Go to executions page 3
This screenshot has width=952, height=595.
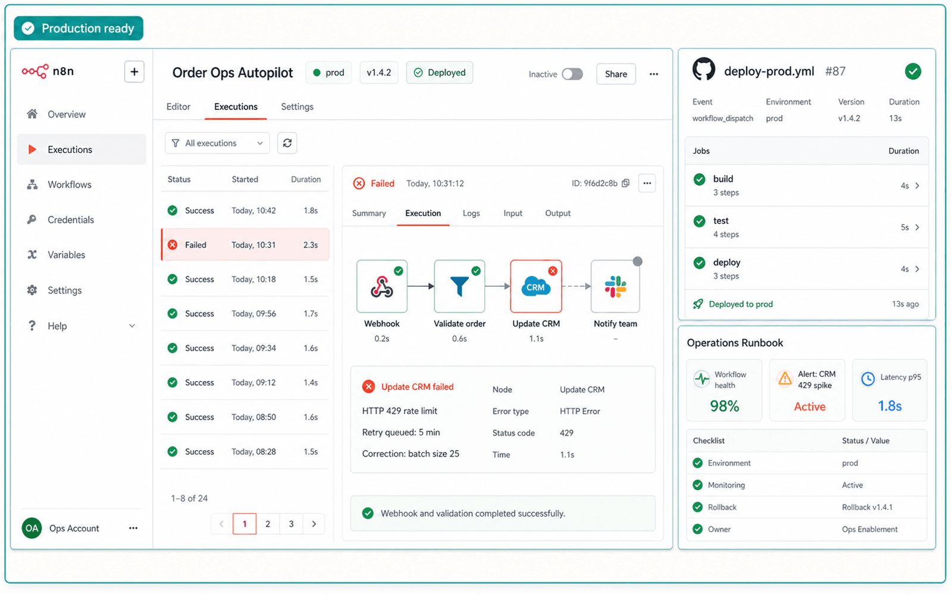coord(291,524)
